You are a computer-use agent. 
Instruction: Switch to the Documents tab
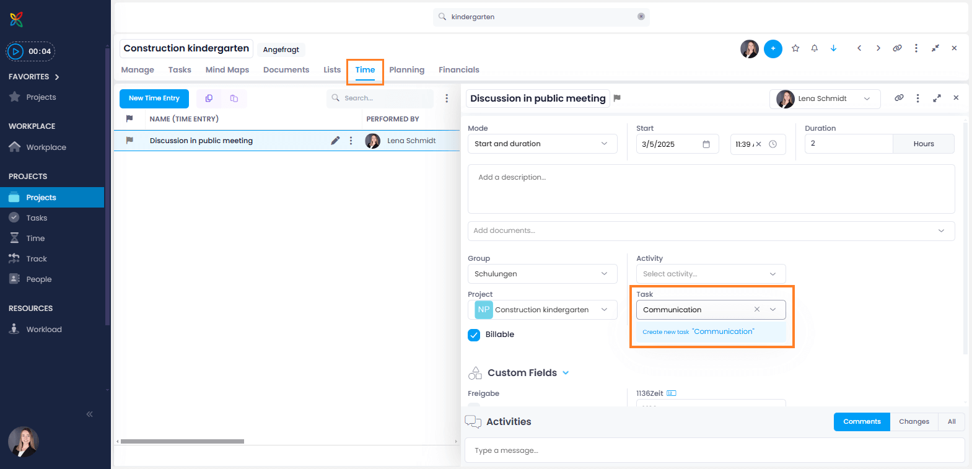click(x=286, y=70)
